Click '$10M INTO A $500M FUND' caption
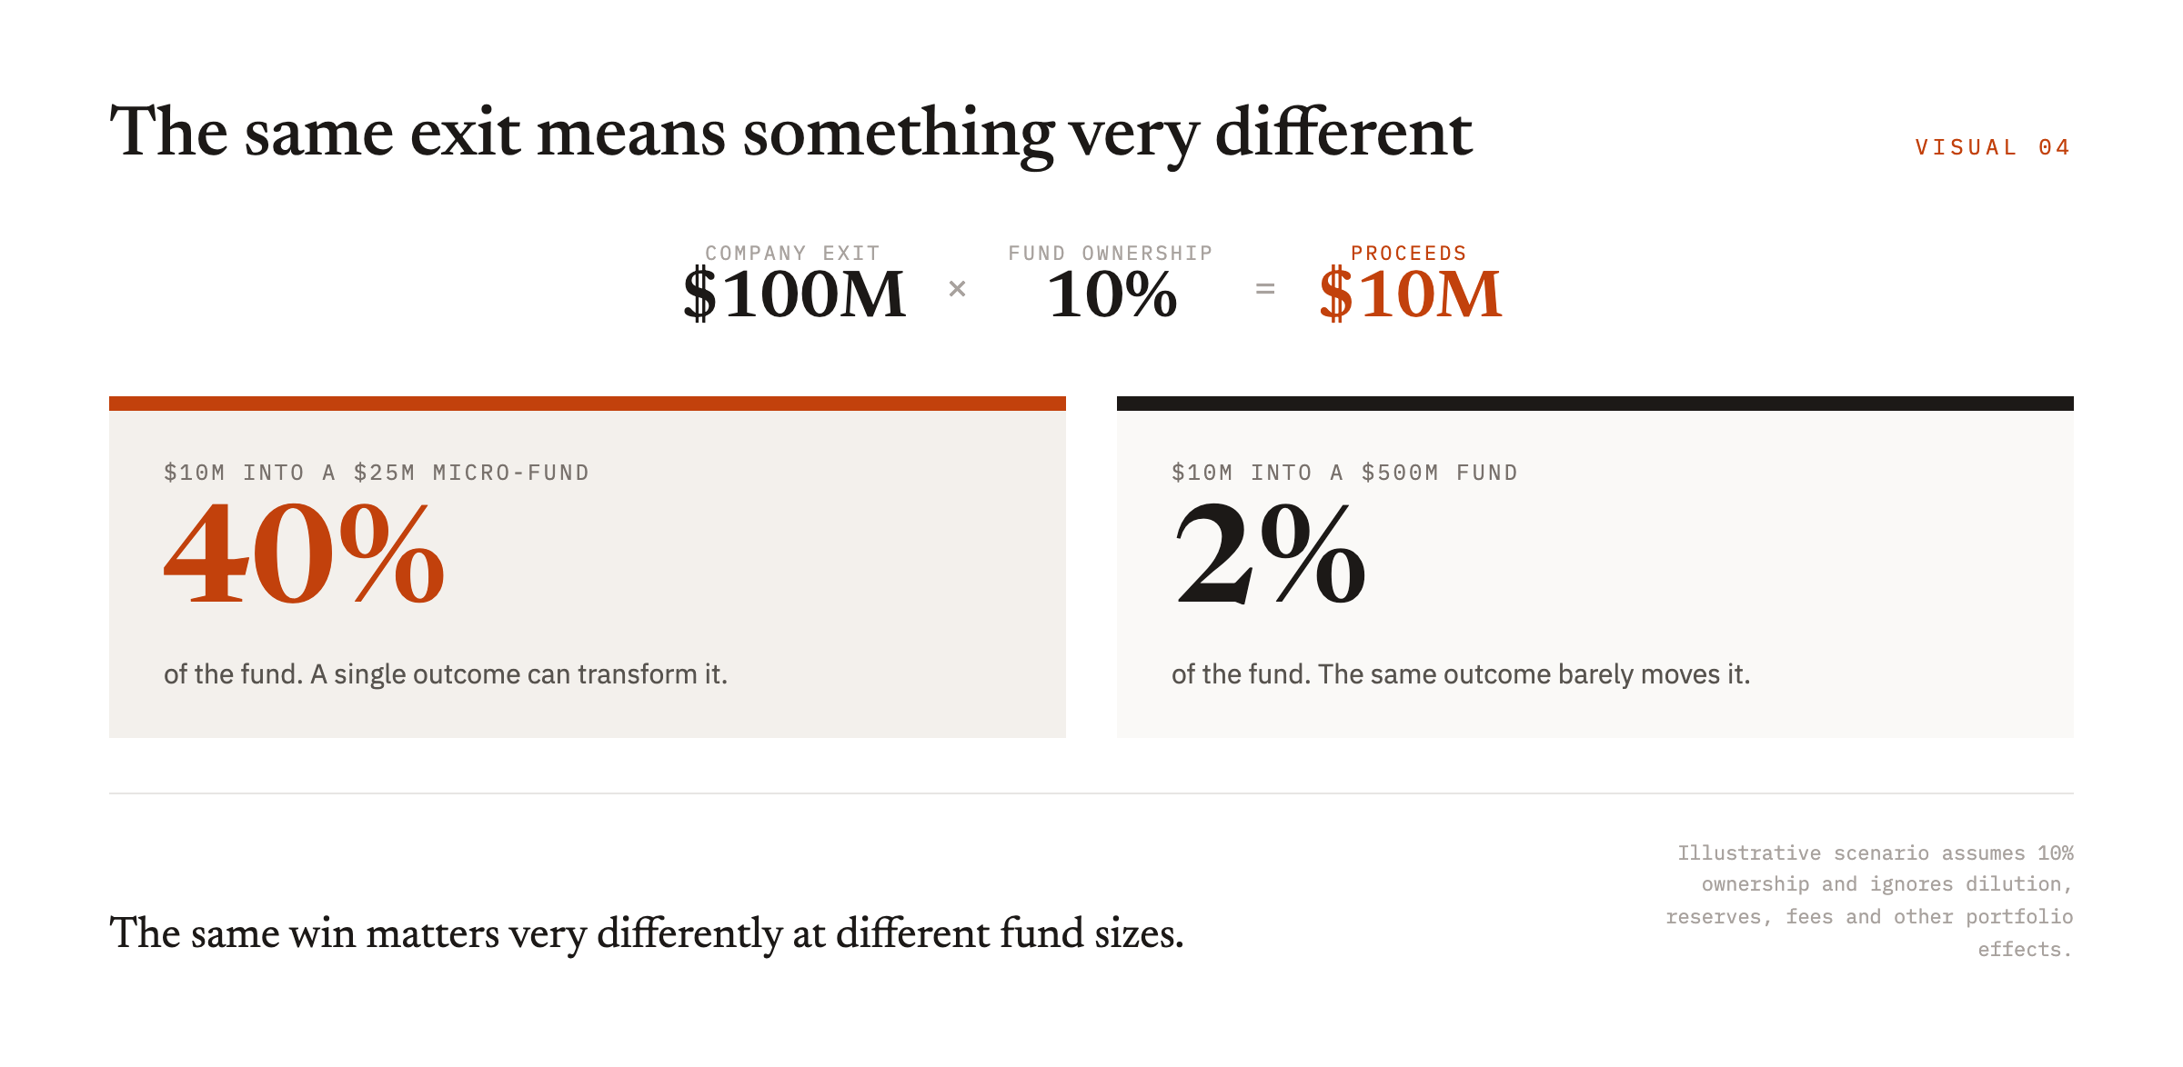The height and width of the screenshot is (1067, 2183). tap(1345, 473)
